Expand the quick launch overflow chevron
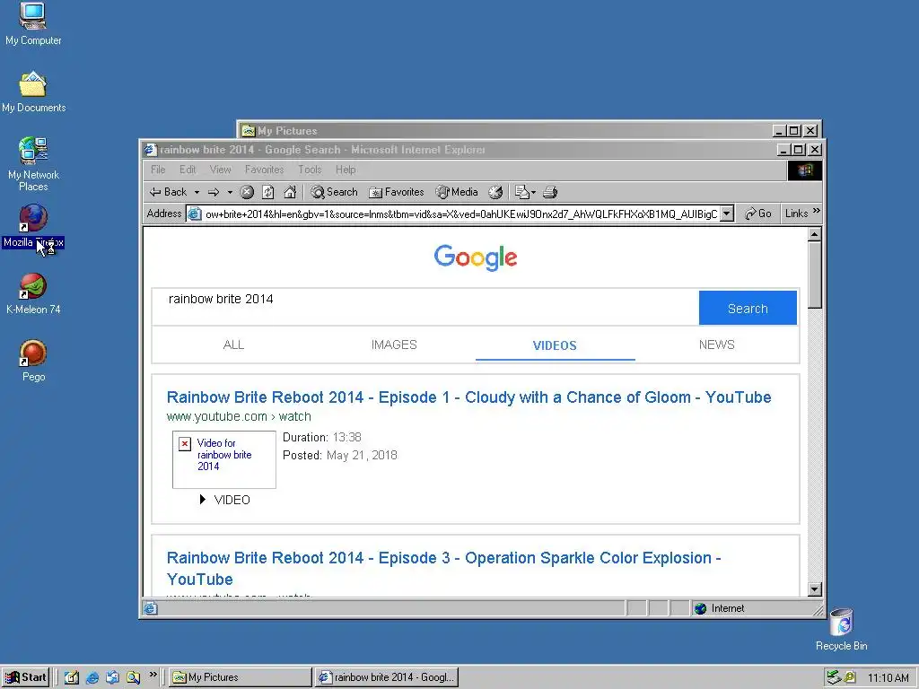The height and width of the screenshot is (689, 919). pyautogui.click(x=153, y=675)
